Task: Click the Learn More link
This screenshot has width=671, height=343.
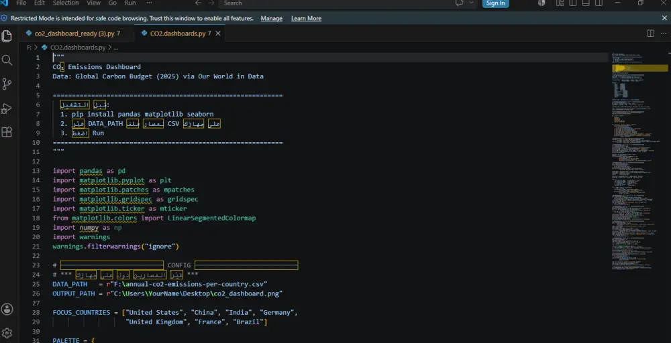Action: [307, 18]
